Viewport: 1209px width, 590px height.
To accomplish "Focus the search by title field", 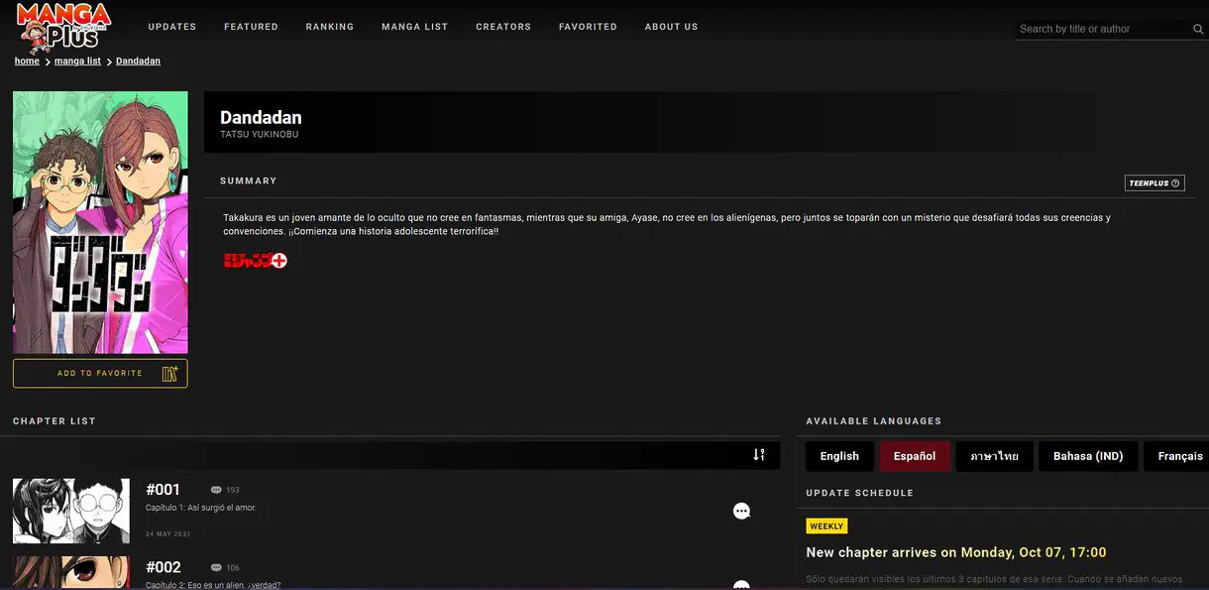I will tap(1102, 29).
